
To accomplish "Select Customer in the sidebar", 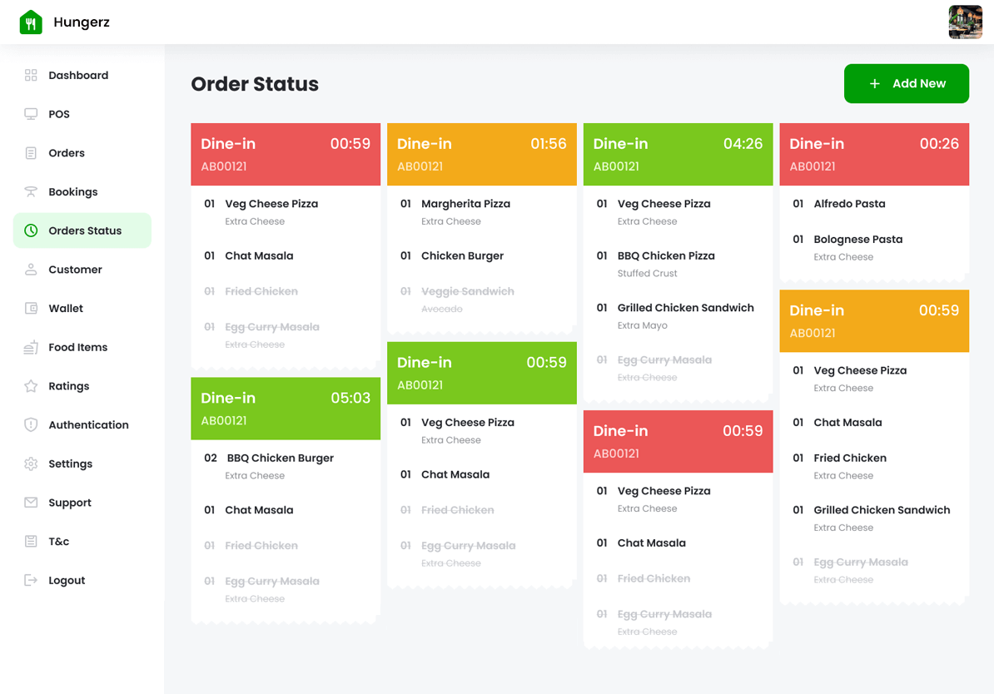I will (75, 270).
